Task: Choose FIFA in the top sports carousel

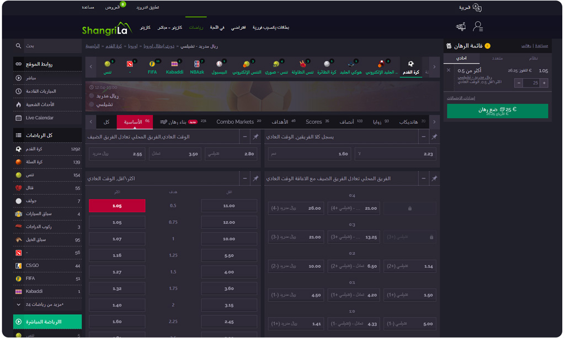Action: tap(152, 67)
